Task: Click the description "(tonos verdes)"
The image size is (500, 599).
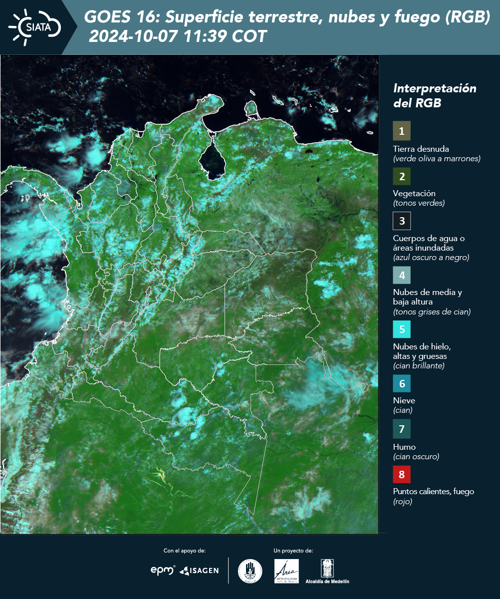Action: coord(419,203)
